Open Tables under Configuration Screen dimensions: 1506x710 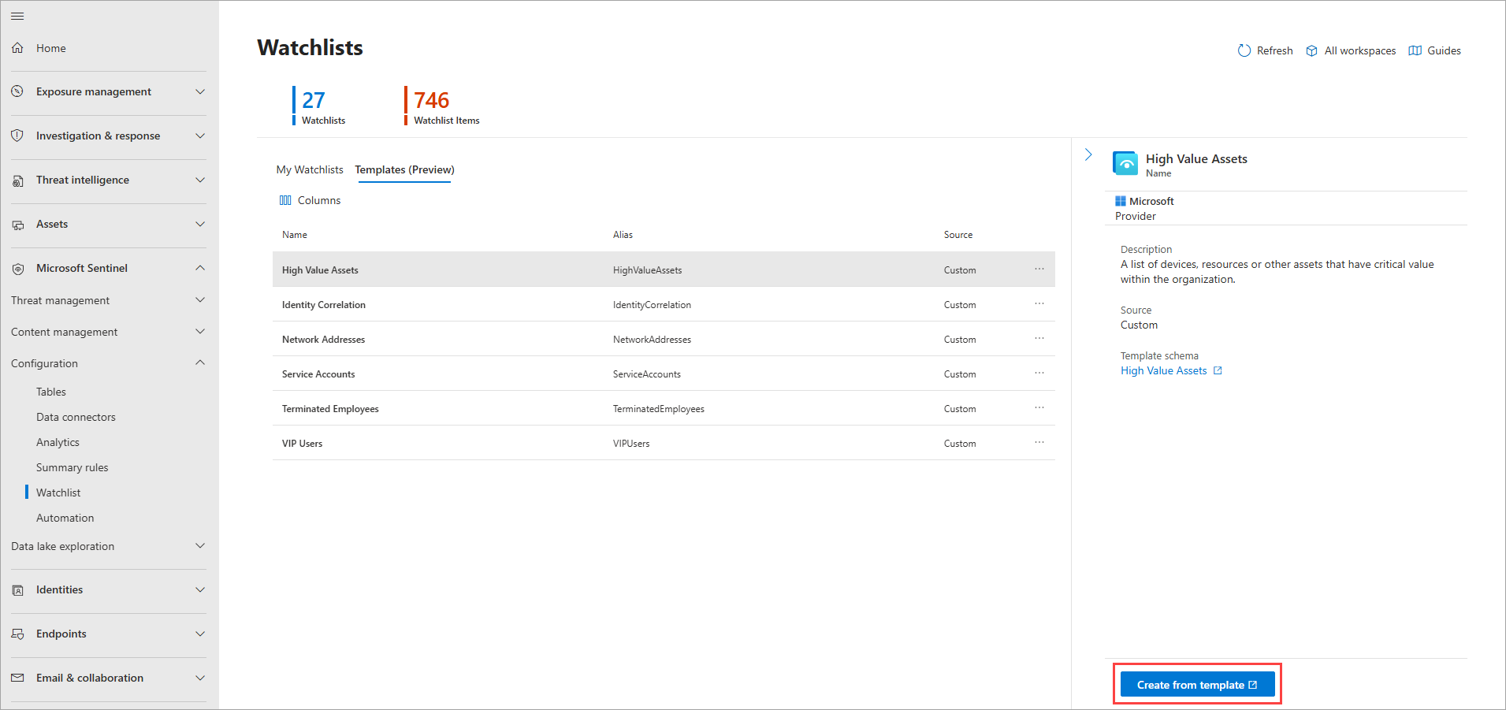click(x=51, y=392)
